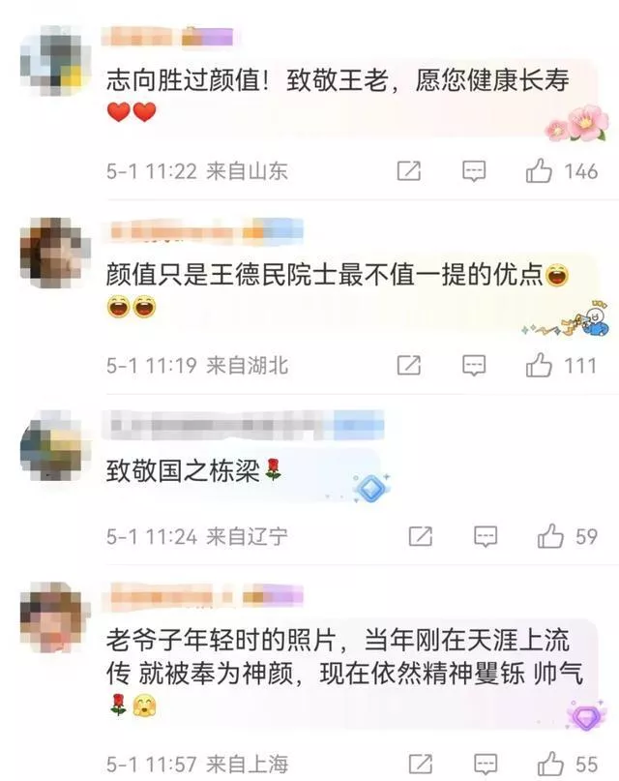Open avatar of the first commenter from 山东
Viewport: 619px width, 781px height.
(55, 60)
